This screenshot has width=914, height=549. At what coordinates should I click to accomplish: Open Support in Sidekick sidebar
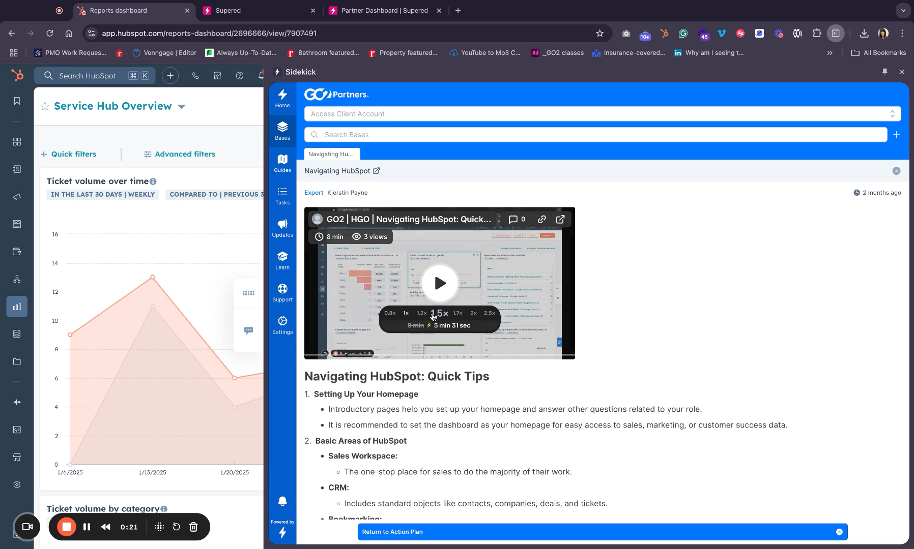point(282,293)
